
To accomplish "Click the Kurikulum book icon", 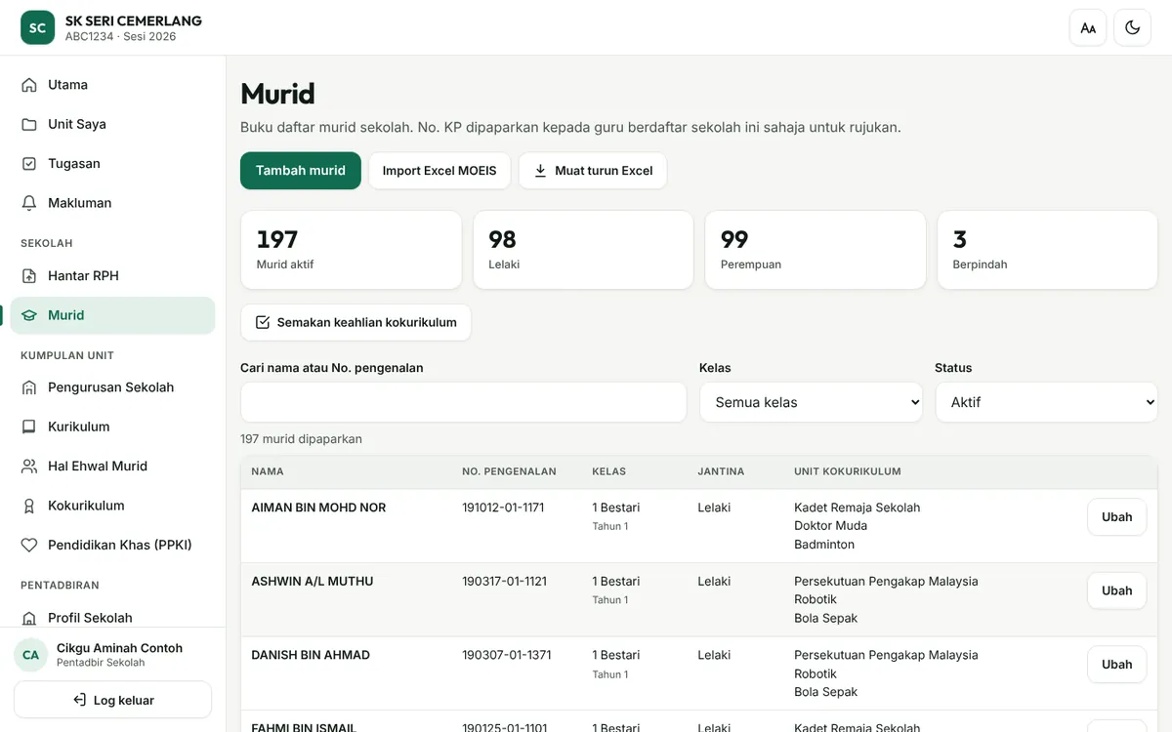I will coord(29,427).
